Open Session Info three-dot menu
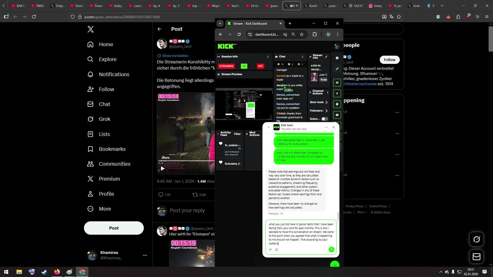This screenshot has width=493, height=277. pos(268,57)
